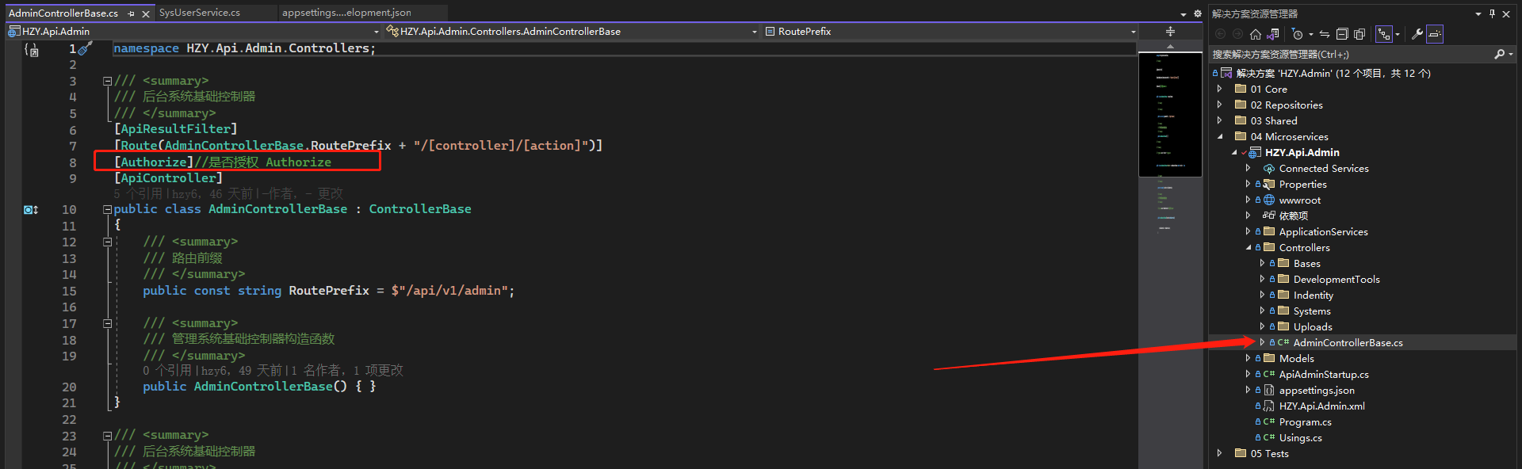Click the Pending Changes Filter clock icon
The height and width of the screenshot is (469, 1522).
coord(1297,34)
